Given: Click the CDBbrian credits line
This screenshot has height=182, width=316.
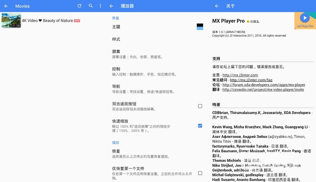Looking at the screenshot, I should pos(262,115).
